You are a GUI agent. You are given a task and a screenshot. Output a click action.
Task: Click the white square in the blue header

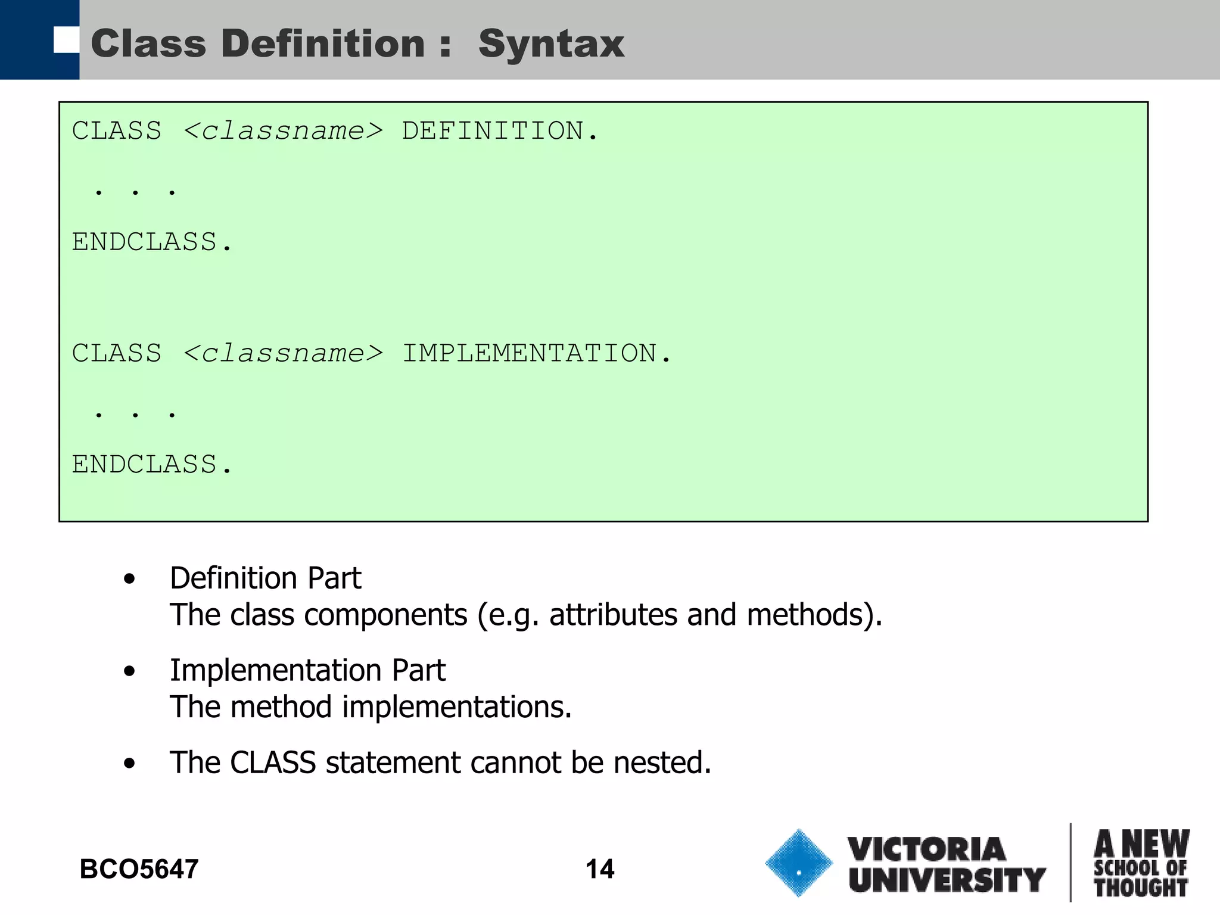pyautogui.click(x=66, y=40)
